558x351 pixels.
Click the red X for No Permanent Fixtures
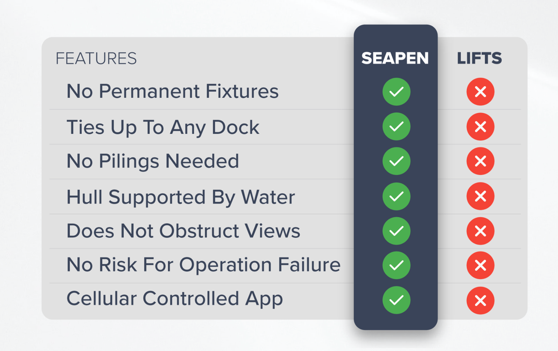[480, 92]
